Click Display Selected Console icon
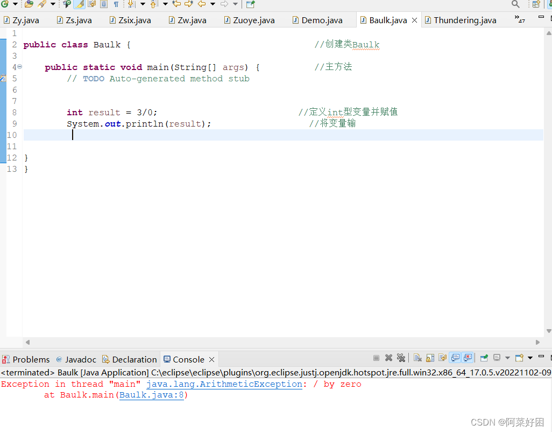 497,358
